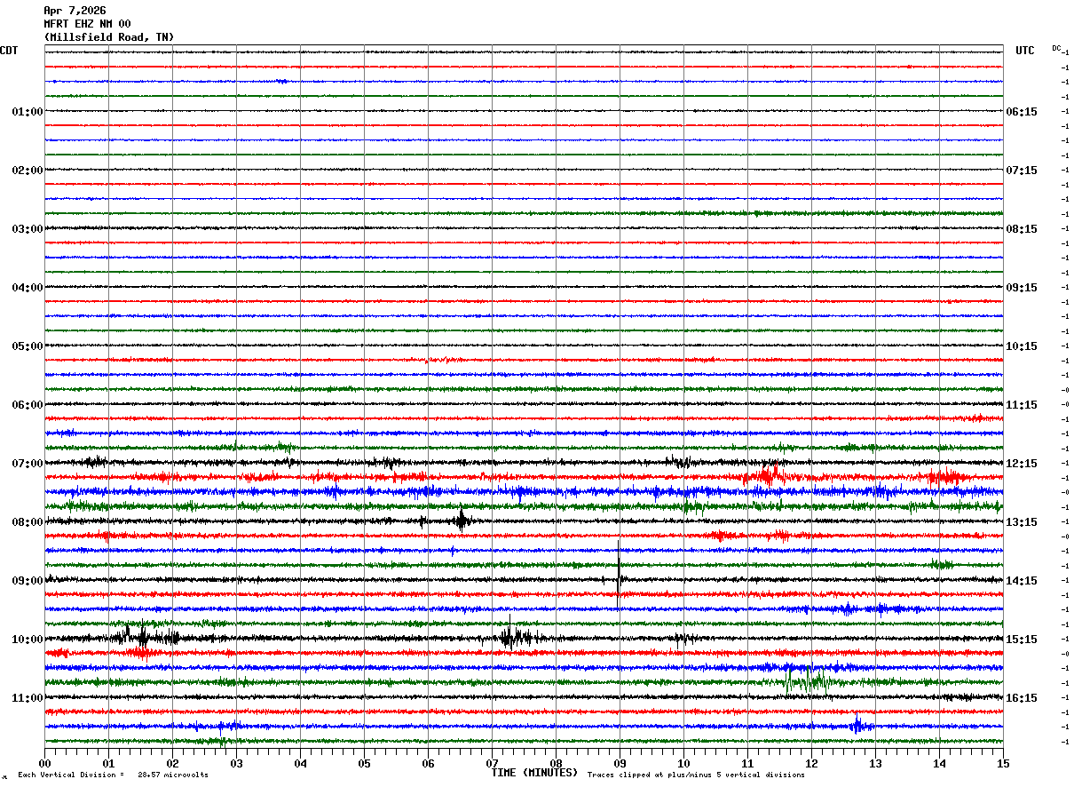This screenshot has height=787, width=1074.
Task: Click the "10:00" CDT time label
Action: 28,640
